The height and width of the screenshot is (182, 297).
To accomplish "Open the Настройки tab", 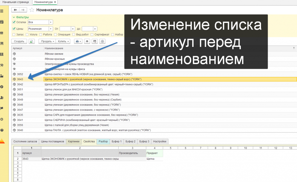I will (160, 141).
